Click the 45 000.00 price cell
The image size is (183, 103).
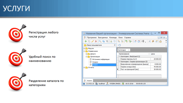pyautogui.click(x=156, y=67)
